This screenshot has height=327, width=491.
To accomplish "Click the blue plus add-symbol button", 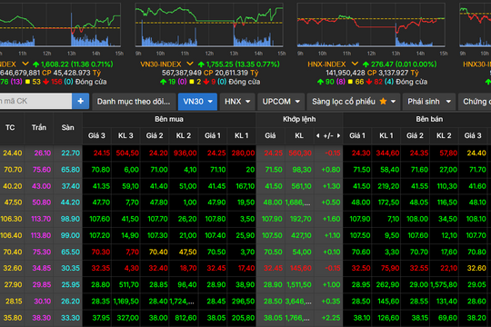I will pyautogui.click(x=81, y=101).
